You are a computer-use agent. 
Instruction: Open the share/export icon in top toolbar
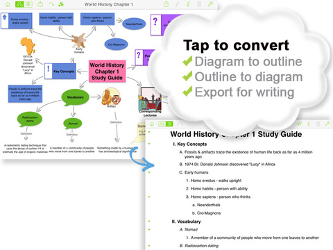click(166, 4)
